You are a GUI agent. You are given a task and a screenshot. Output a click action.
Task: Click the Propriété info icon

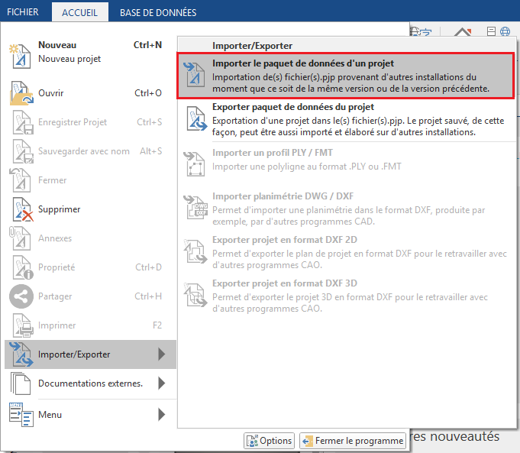pyautogui.click(x=22, y=267)
